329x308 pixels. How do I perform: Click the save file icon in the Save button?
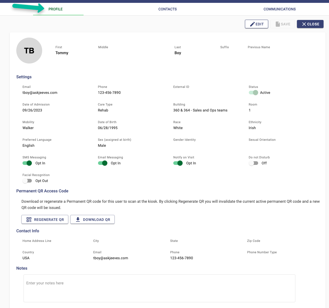277,24
